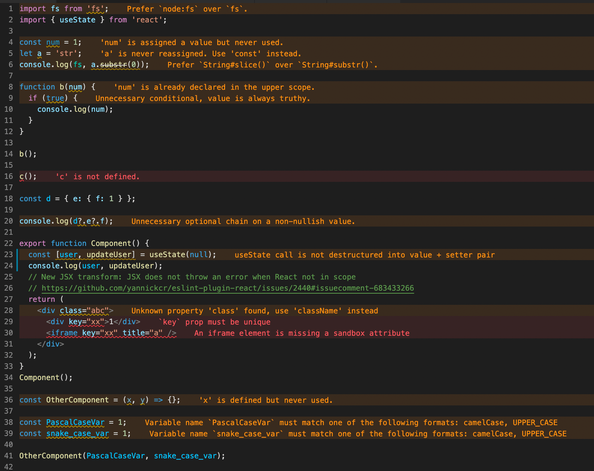
Task: Click the underlined num variable on line 4
Action: click(x=53, y=42)
